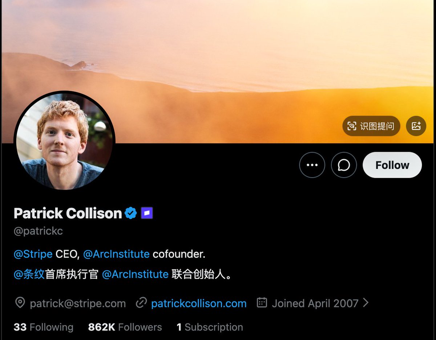Expand the chevron after Joined April 2007
The image size is (436, 340).
[366, 303]
